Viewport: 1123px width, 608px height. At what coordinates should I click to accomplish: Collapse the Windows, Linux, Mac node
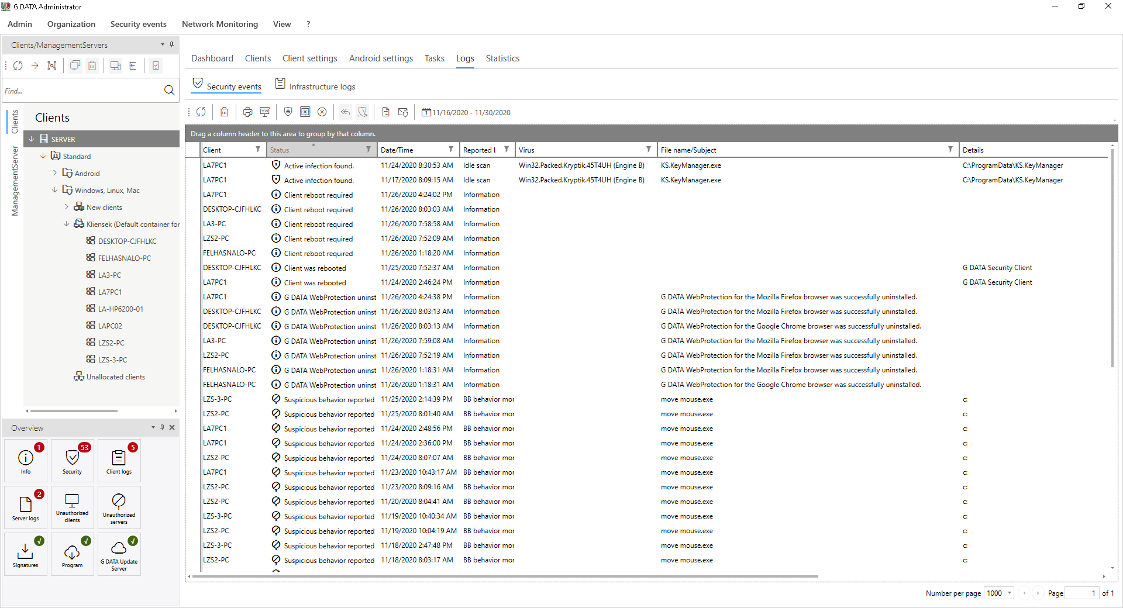55,190
